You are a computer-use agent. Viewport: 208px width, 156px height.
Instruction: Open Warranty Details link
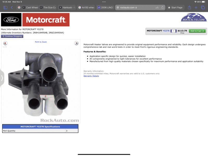[x=91, y=76]
